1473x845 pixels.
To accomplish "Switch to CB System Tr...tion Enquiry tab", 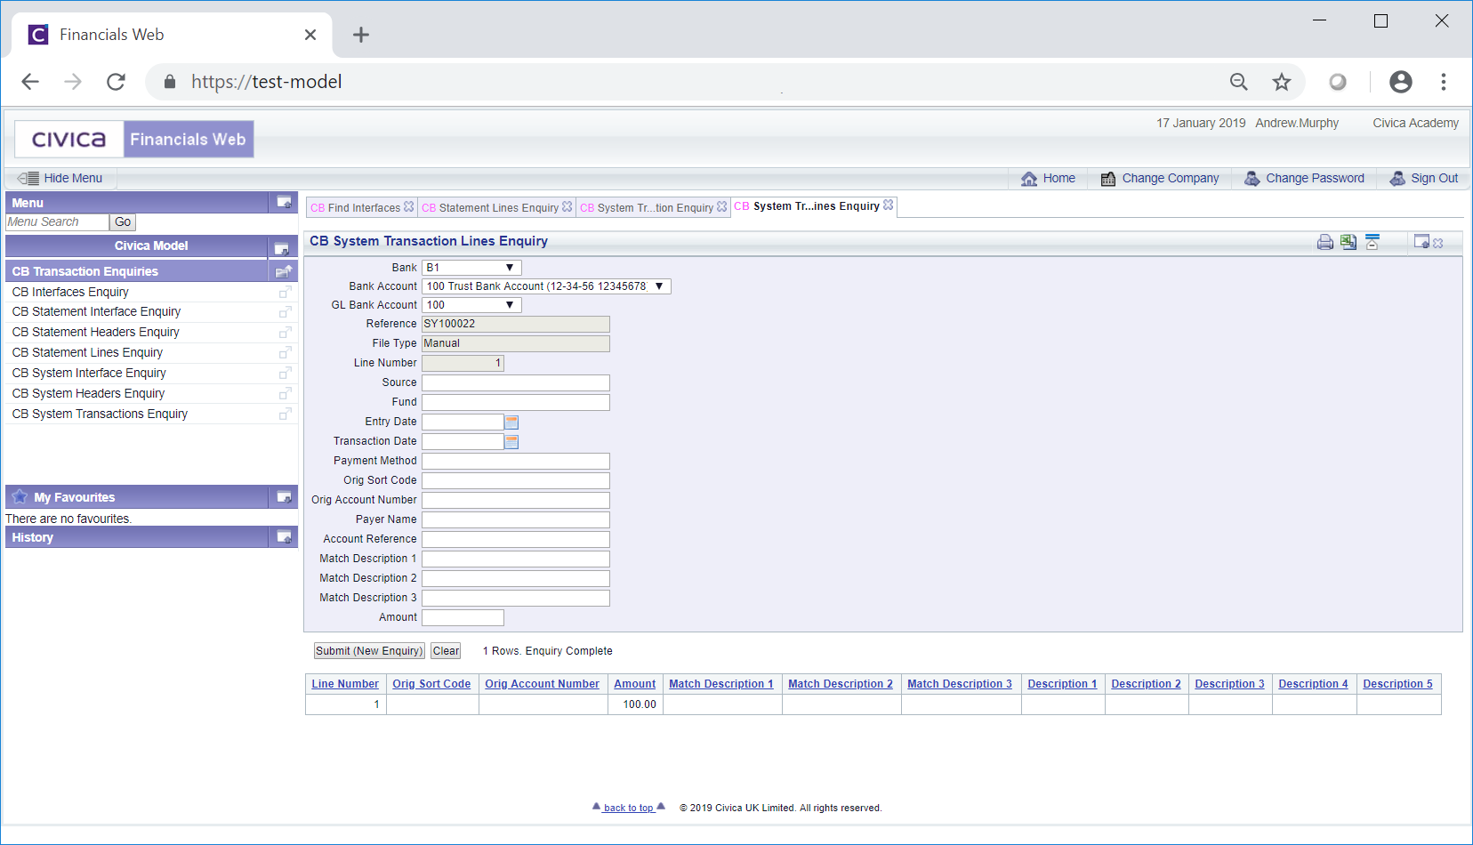I will (x=647, y=208).
